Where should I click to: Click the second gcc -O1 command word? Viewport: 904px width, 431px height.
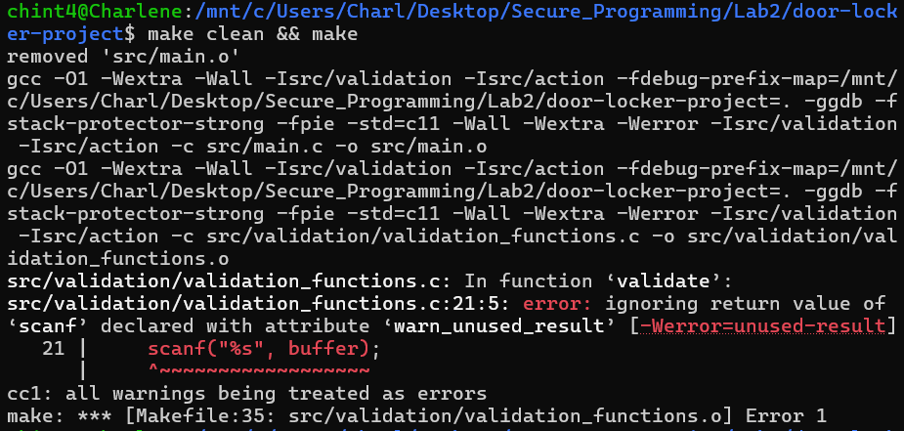(20, 168)
